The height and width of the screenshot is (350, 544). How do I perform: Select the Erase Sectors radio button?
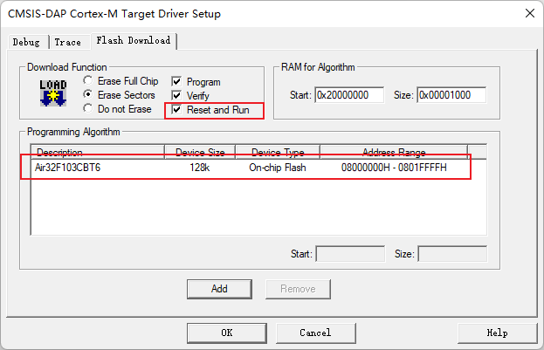(89, 95)
